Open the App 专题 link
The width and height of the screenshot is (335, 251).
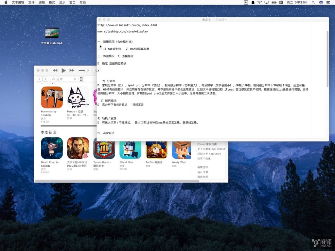coord(203,172)
